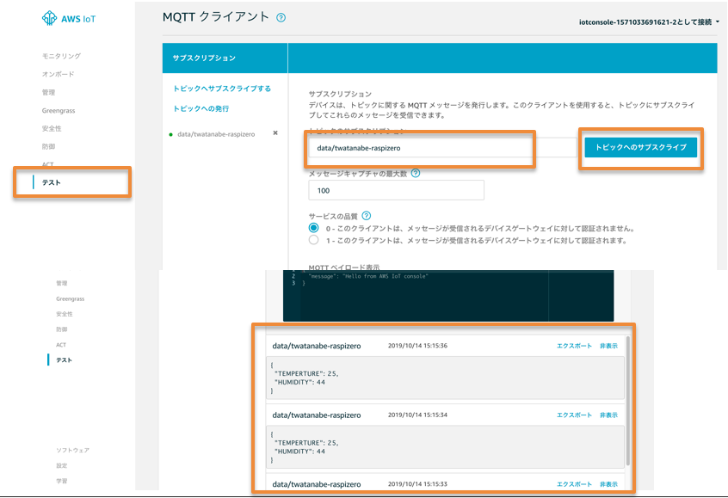Image resolution: width=728 pixels, height=498 pixels.
Task: Open ソフトウェア in the sidebar
Action: point(73,450)
